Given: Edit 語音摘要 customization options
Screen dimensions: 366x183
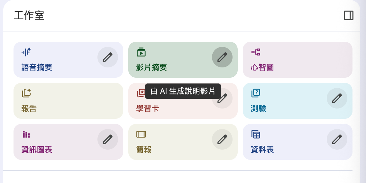Looking at the screenshot, I should click(x=108, y=57).
